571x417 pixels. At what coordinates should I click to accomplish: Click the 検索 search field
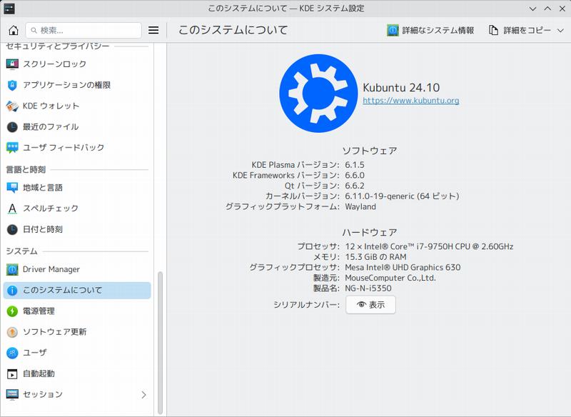[x=84, y=30]
